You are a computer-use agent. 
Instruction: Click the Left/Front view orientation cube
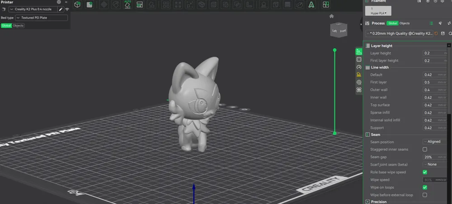[339, 30]
